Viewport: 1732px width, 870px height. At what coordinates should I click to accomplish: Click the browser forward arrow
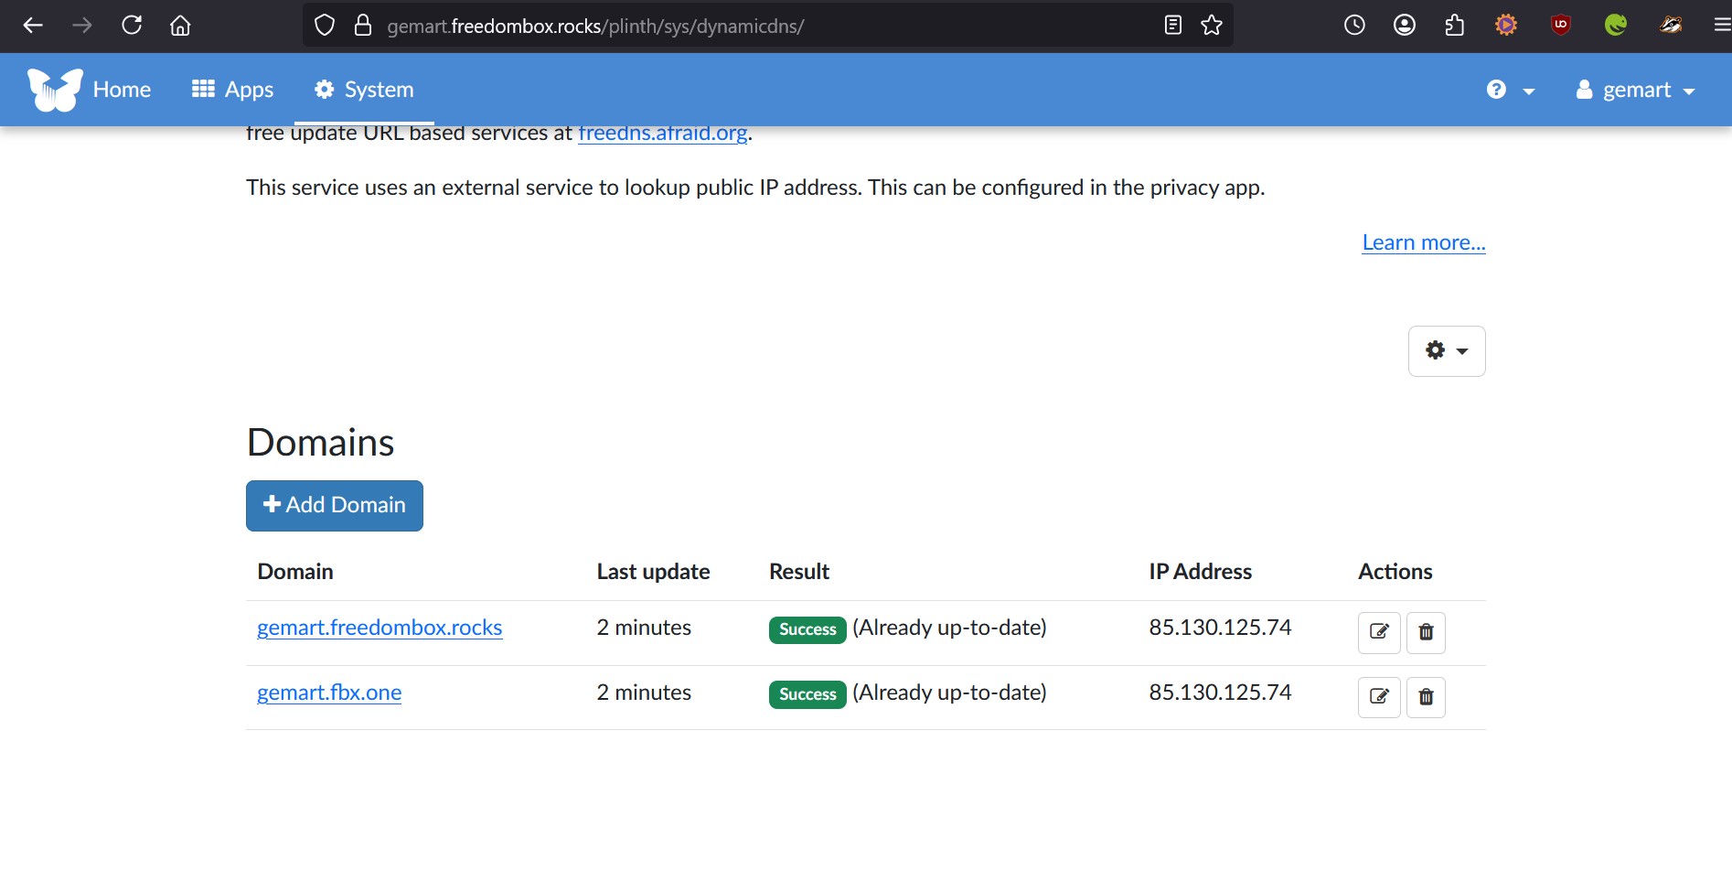coord(82,26)
